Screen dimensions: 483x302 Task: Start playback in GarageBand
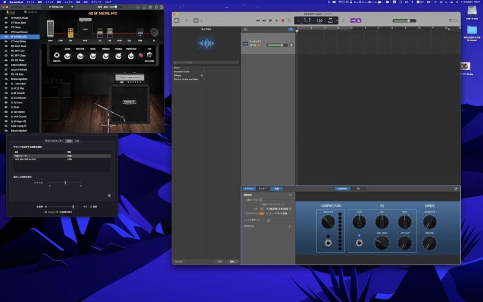click(276, 21)
